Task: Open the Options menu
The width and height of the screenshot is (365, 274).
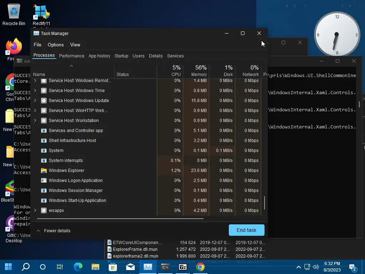Action: pyautogui.click(x=56, y=45)
